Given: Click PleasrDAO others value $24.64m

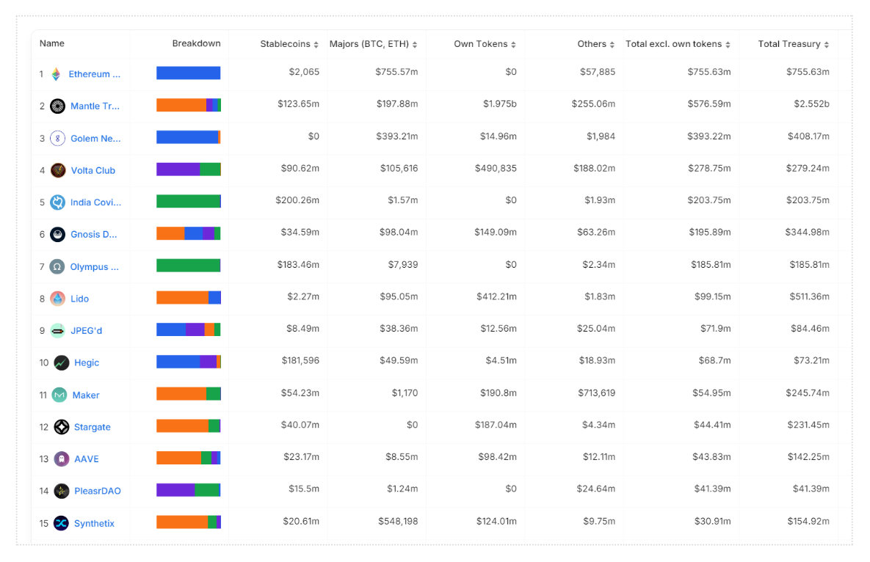Looking at the screenshot, I should coord(596,489).
